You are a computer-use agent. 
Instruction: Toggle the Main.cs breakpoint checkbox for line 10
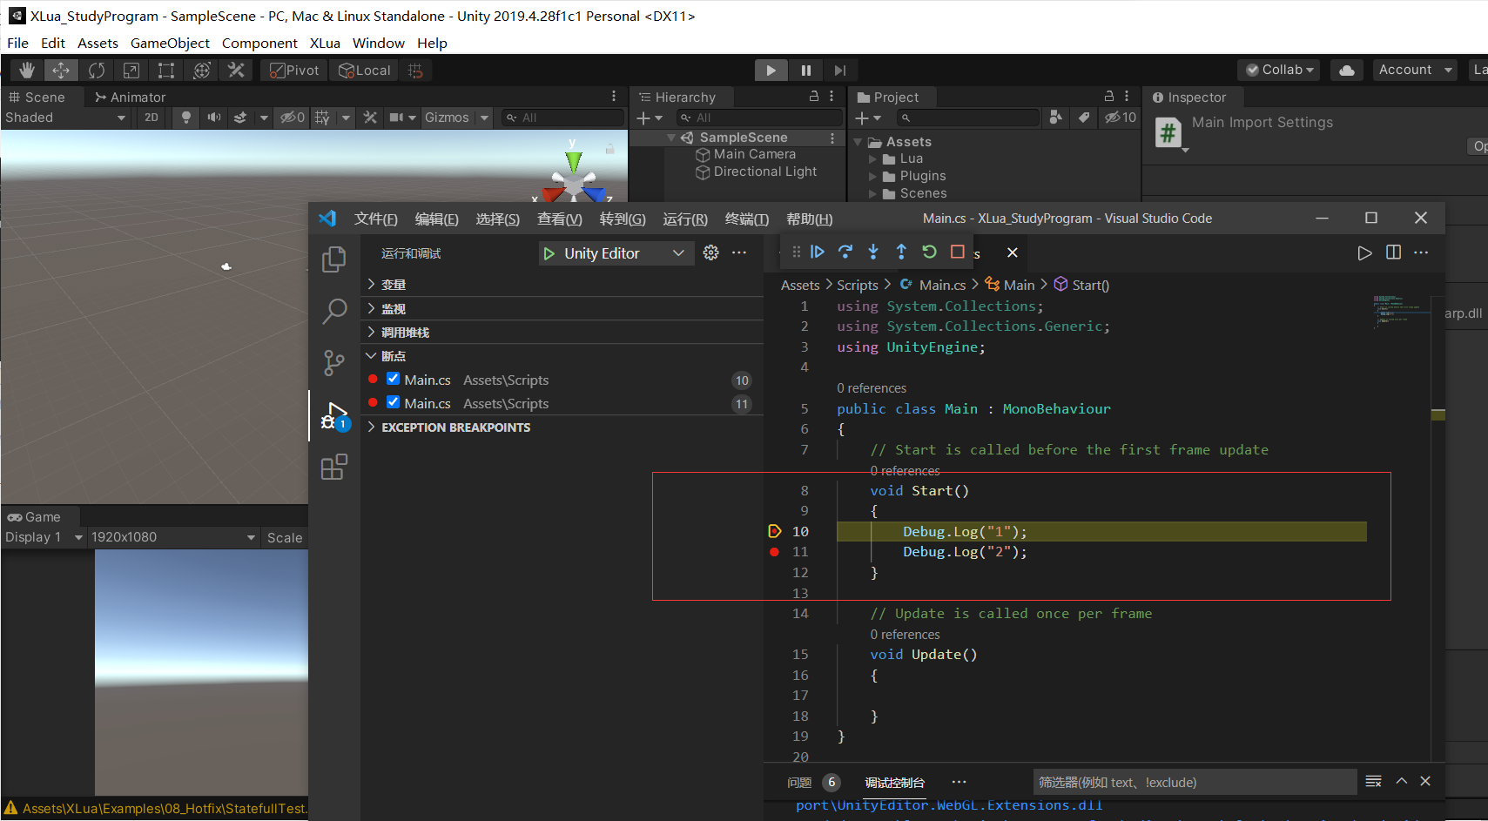394,380
